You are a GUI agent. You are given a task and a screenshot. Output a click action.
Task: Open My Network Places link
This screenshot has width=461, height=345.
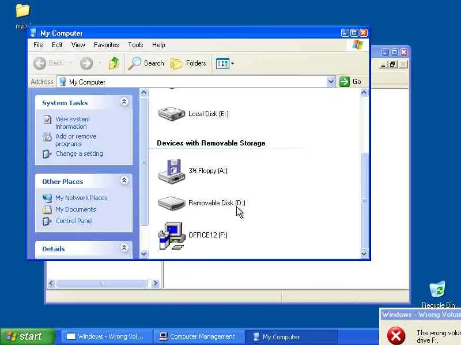pos(81,198)
